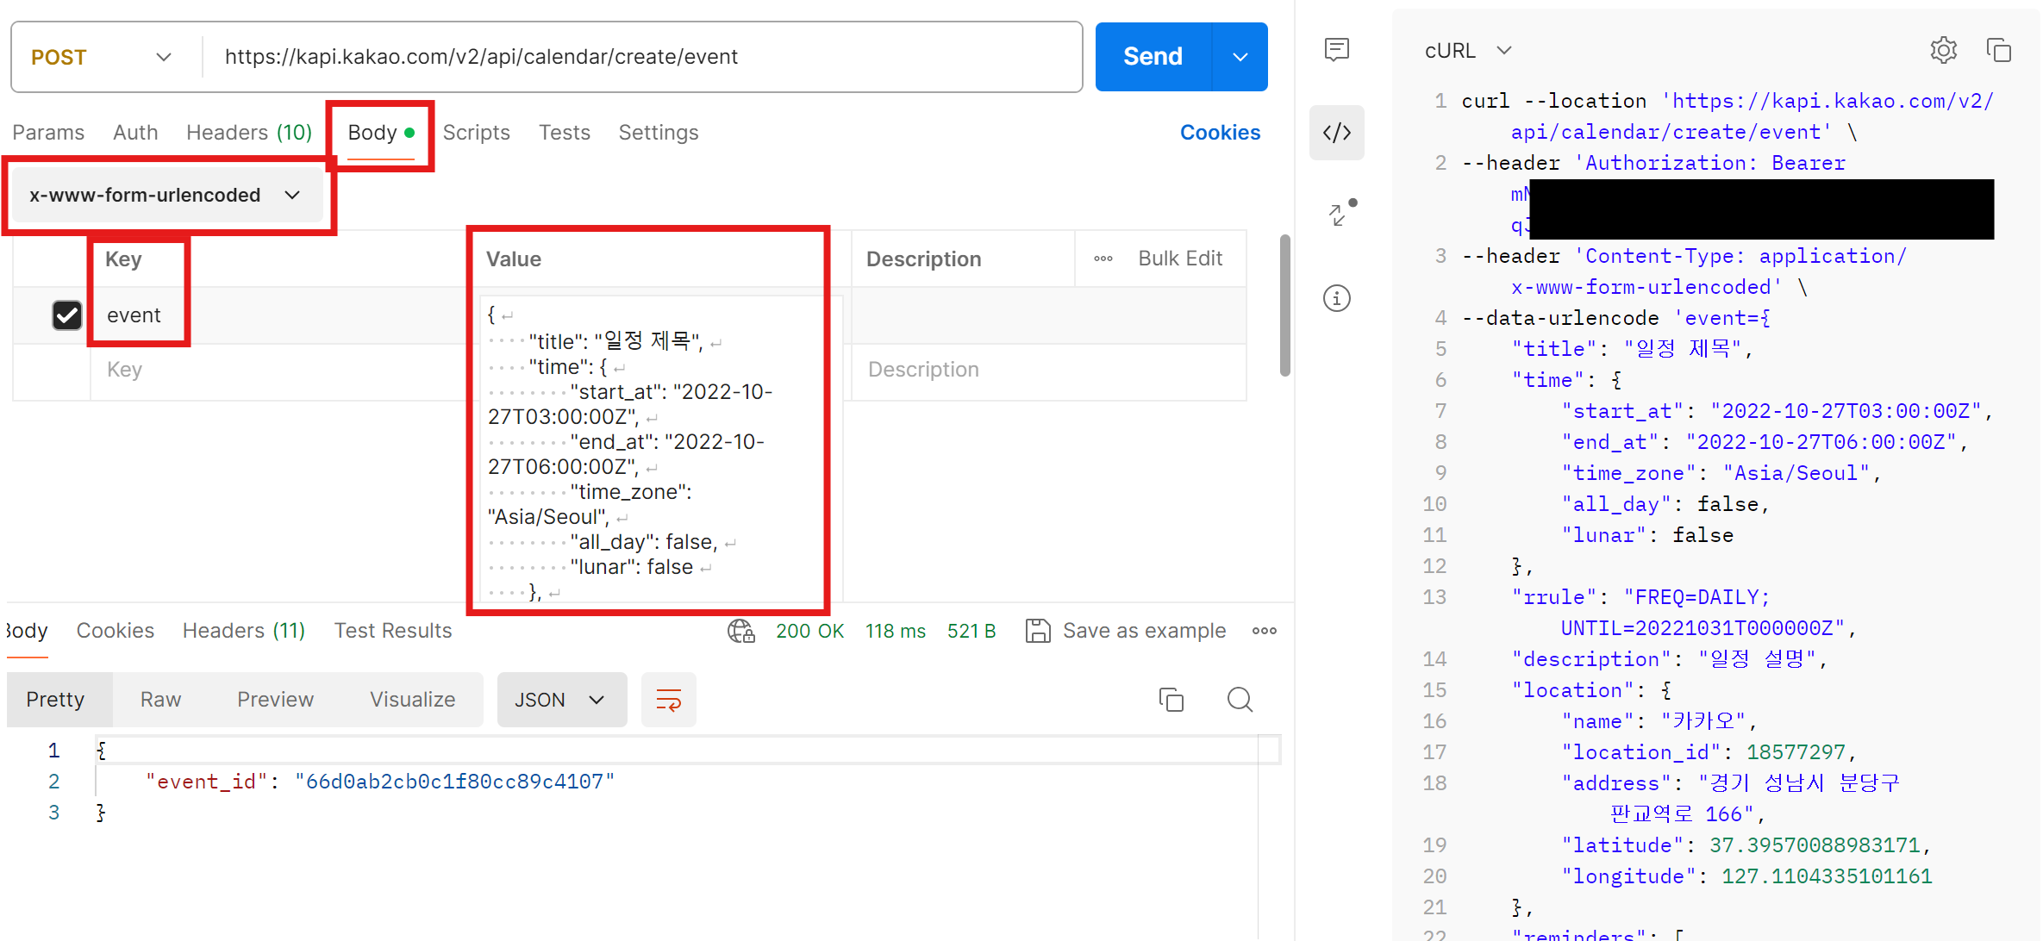Uncheck the event key row checkbox

[67, 315]
